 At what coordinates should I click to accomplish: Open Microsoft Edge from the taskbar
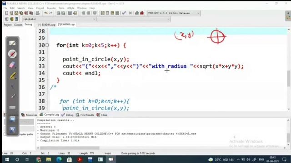pos(59,159)
